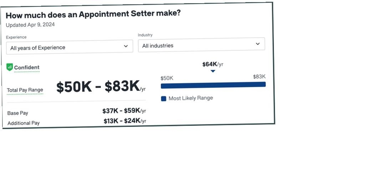Click the Confident underlined label
The height and width of the screenshot is (170, 367).
point(27,68)
